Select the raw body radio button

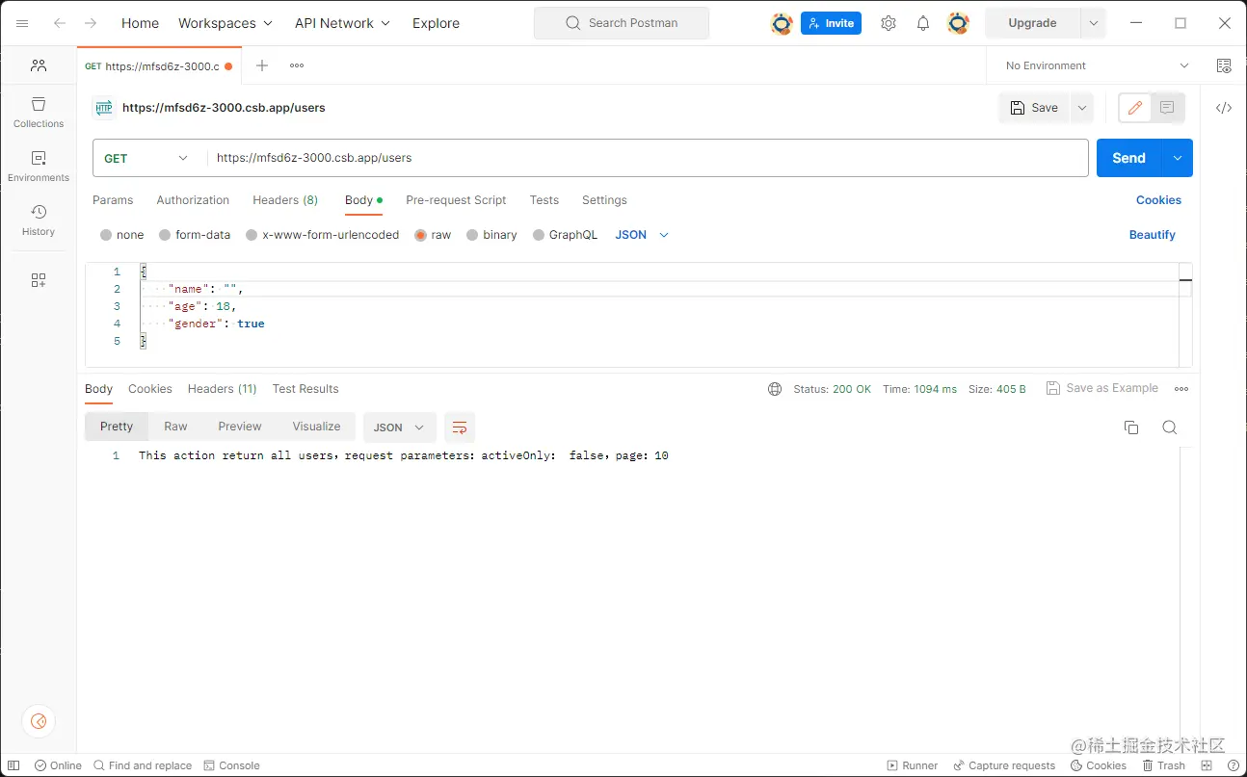(x=421, y=235)
